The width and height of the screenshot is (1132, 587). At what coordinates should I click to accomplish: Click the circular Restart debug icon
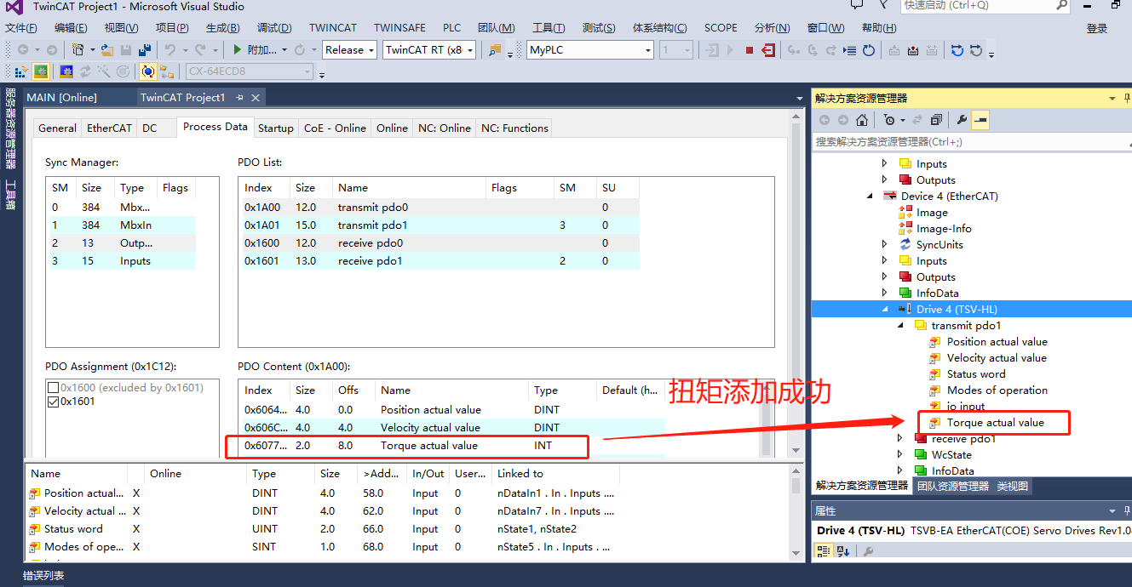(869, 50)
